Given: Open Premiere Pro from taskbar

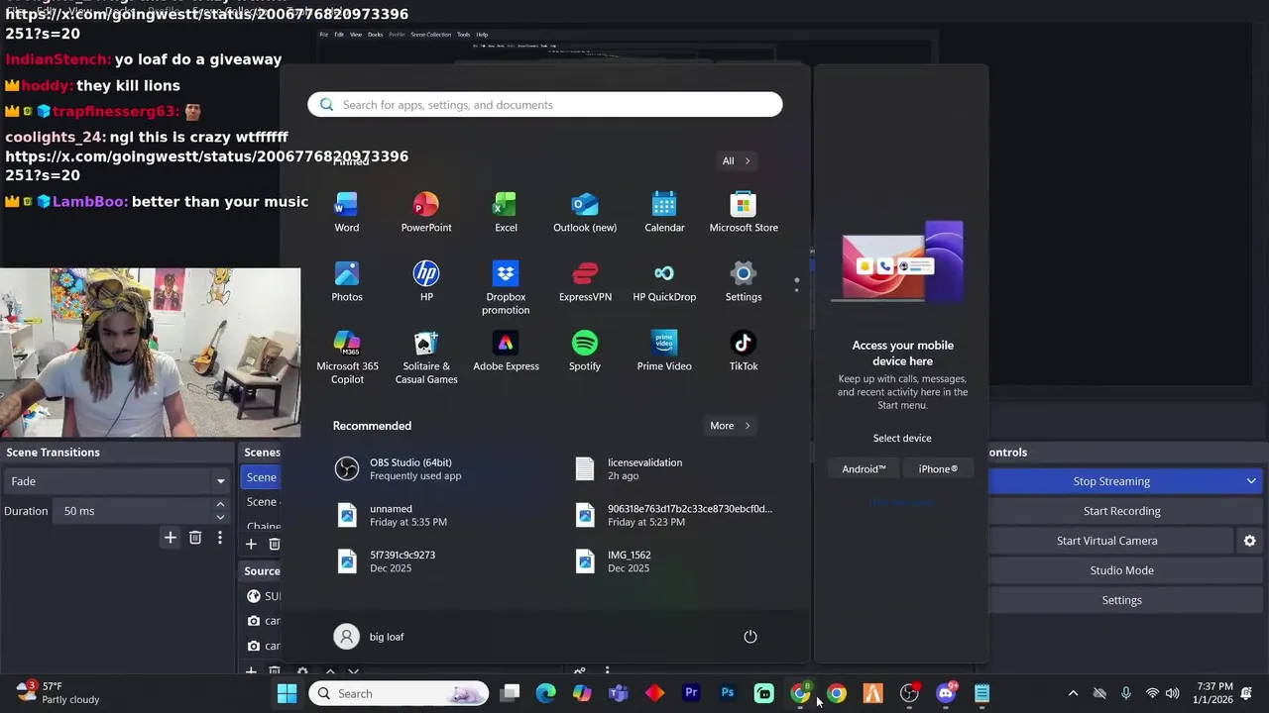Looking at the screenshot, I should point(691,693).
